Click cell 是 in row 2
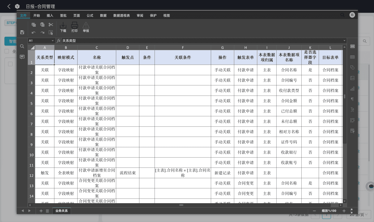Viewport: 374px width, 222px height. (x=310, y=70)
